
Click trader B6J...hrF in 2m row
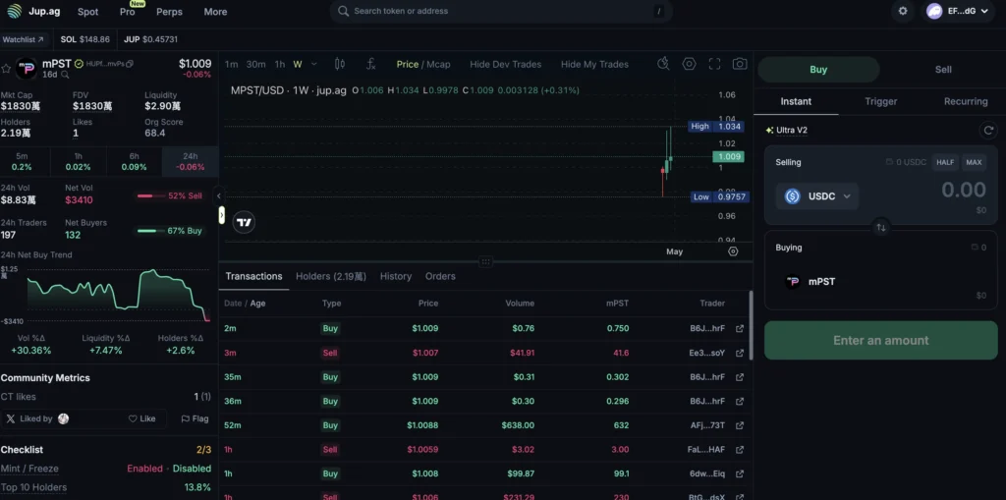pyautogui.click(x=707, y=329)
